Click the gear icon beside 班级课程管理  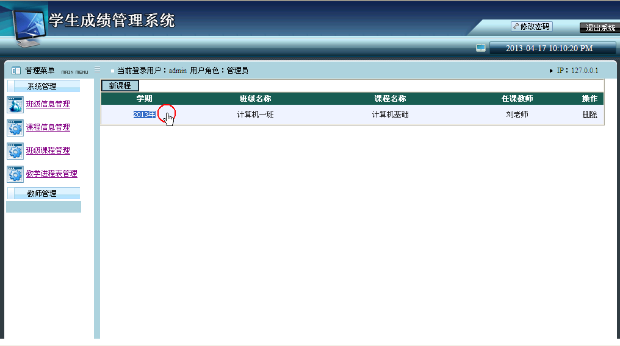click(15, 151)
